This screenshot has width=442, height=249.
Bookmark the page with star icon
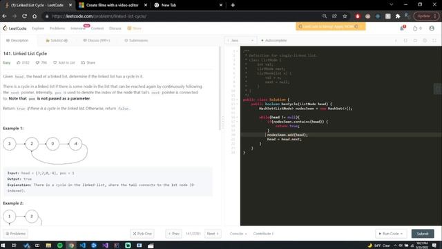pyautogui.click(x=345, y=16)
